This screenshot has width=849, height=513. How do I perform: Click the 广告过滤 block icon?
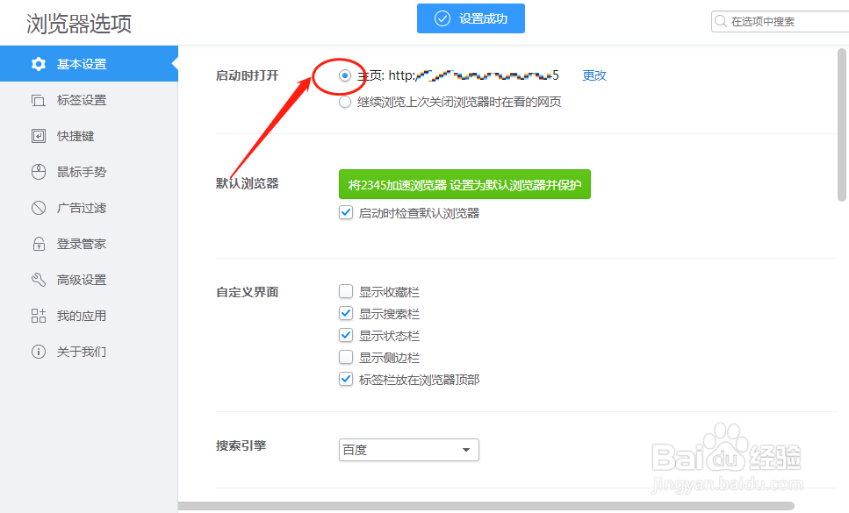point(39,208)
